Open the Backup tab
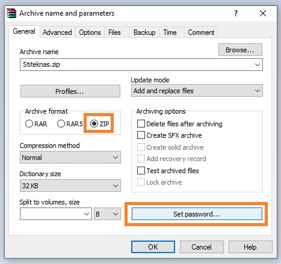 click(x=144, y=32)
